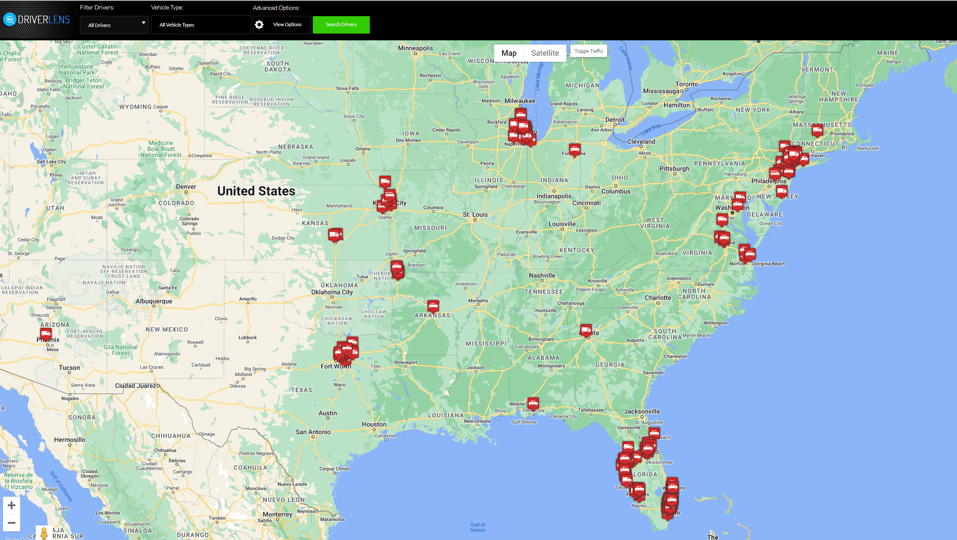Switch to the Satellite view tab
Screen dimensions: 957x540
[x=545, y=53]
